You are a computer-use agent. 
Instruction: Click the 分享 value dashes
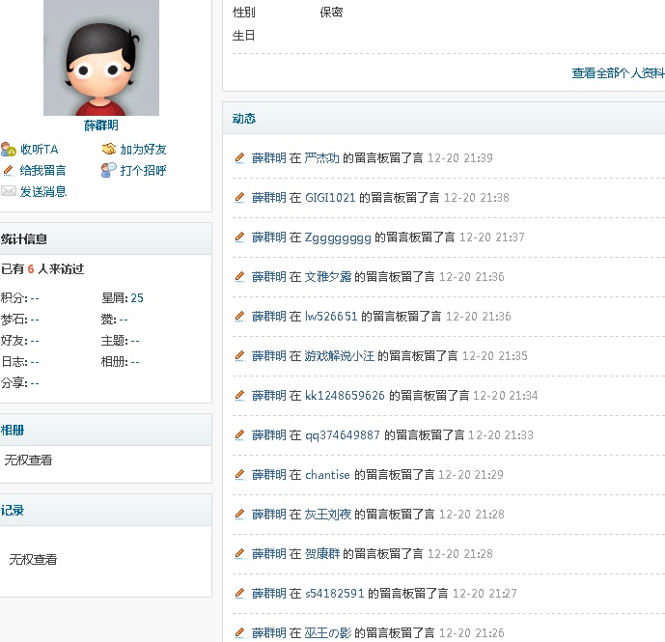[x=35, y=383]
